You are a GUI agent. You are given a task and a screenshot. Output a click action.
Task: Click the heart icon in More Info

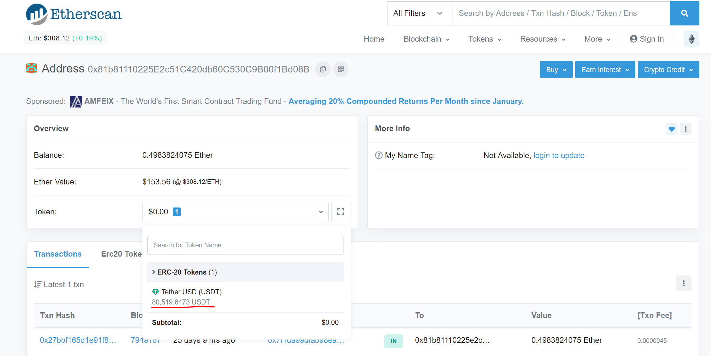click(671, 129)
